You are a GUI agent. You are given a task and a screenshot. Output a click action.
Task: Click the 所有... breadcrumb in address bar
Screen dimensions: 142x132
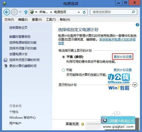pos(43,12)
